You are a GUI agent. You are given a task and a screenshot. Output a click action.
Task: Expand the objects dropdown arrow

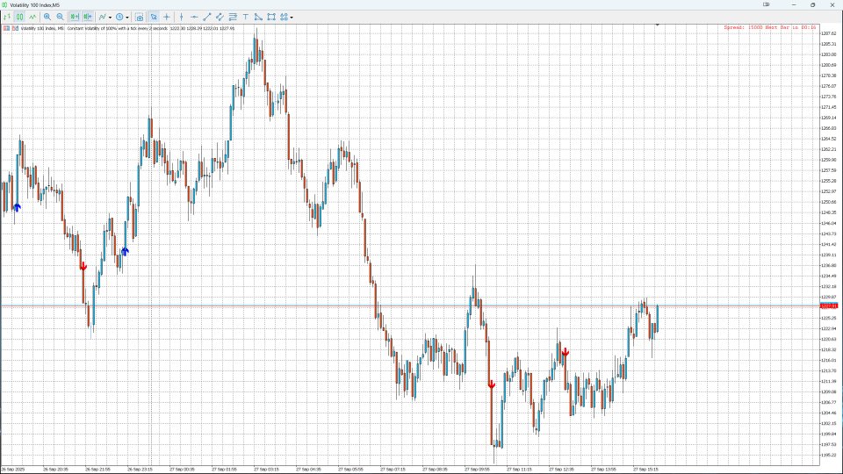(292, 18)
